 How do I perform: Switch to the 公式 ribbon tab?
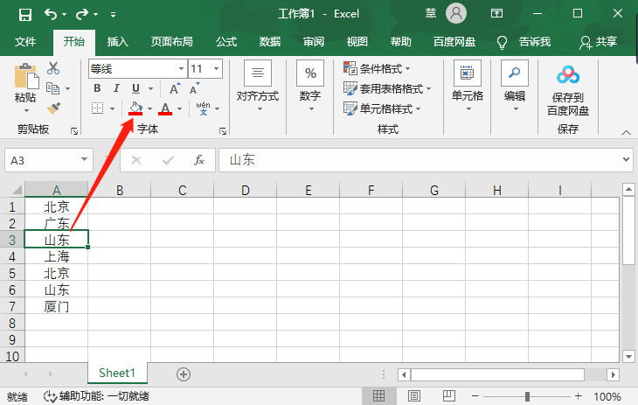coord(226,41)
